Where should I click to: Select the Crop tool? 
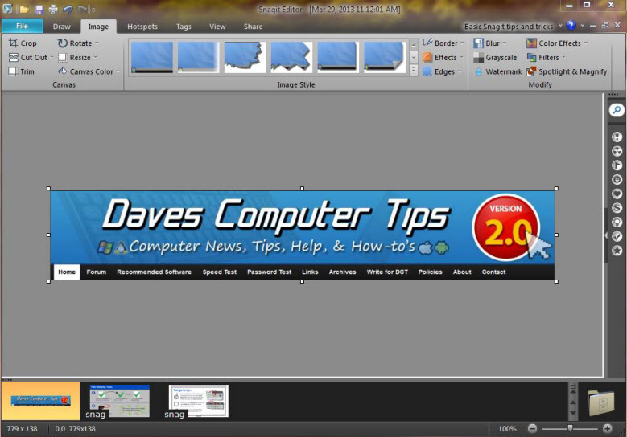[23, 43]
